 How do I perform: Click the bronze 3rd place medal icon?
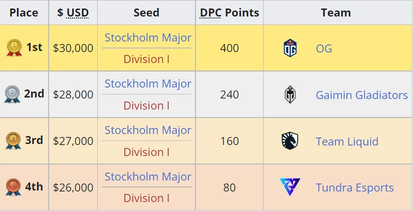click(x=13, y=140)
